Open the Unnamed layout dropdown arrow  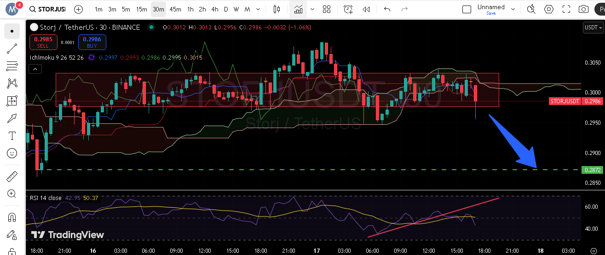[513, 9]
